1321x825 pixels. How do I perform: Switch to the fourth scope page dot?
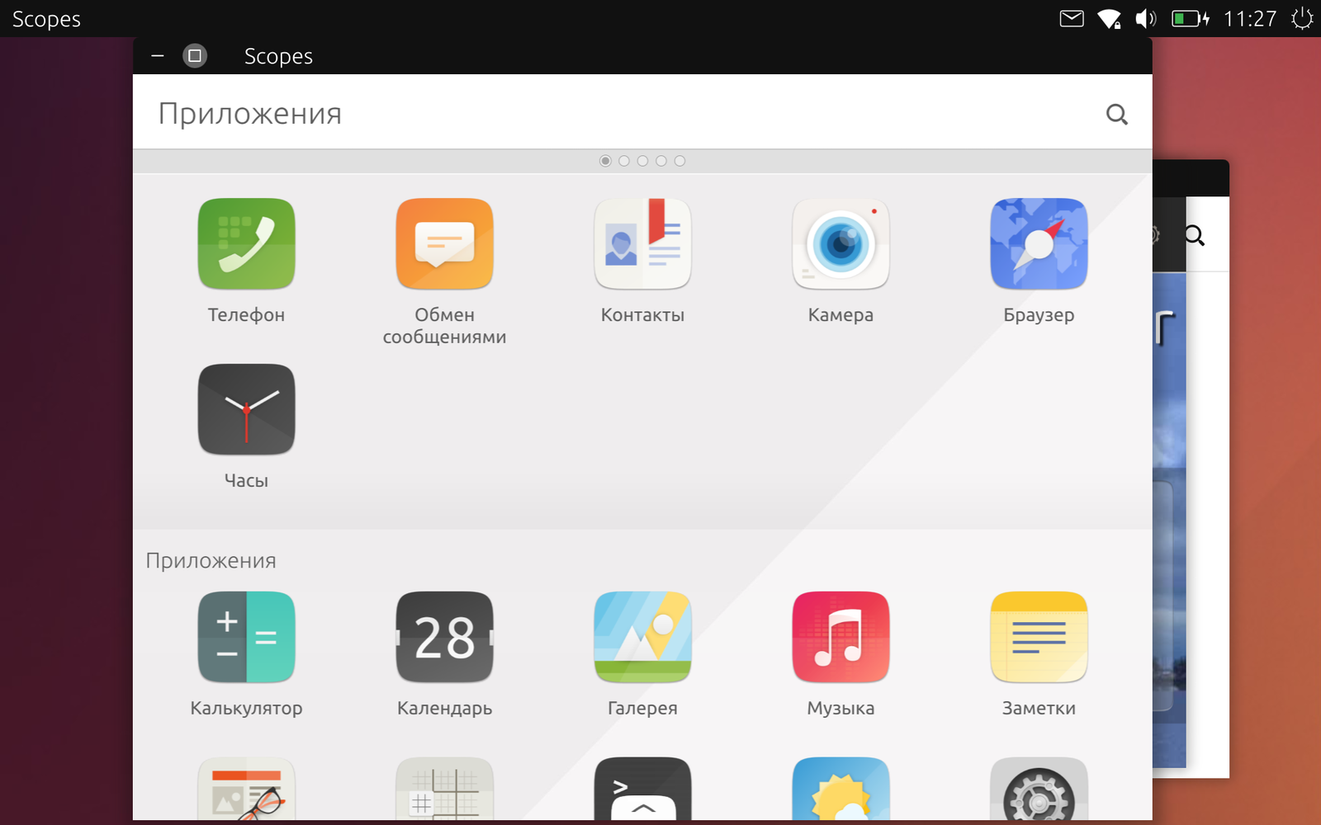point(661,161)
